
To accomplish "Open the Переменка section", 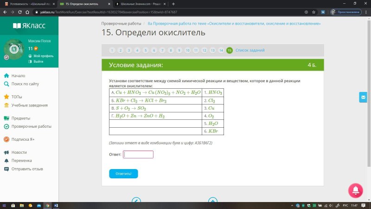I will tap(22, 160).
